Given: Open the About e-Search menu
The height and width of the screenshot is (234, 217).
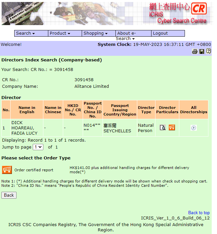Looking at the screenshot, I should (133, 33).
